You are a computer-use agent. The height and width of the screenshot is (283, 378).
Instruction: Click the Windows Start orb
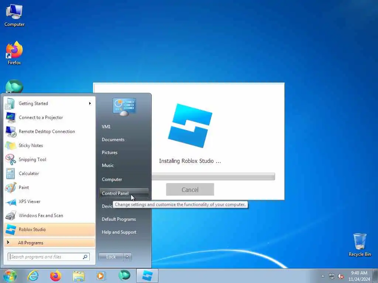(10, 276)
